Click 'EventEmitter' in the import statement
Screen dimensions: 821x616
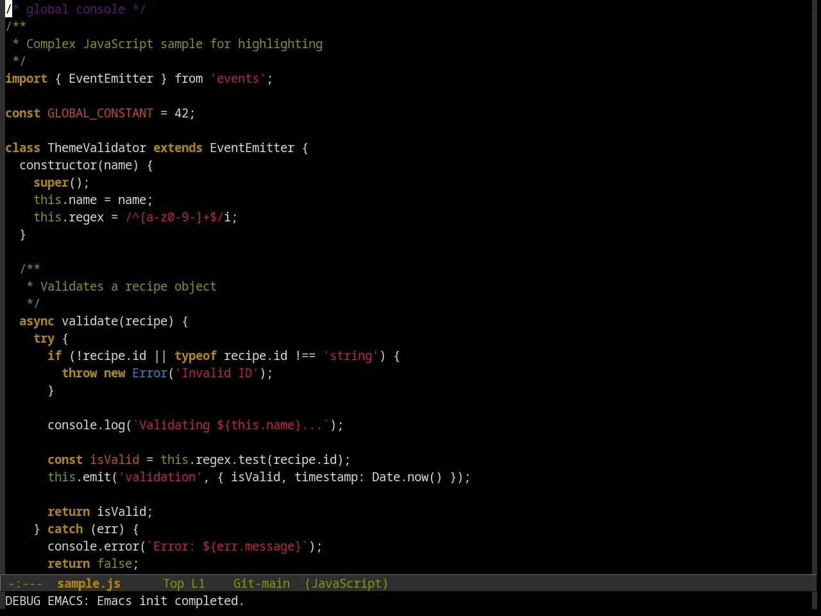111,78
